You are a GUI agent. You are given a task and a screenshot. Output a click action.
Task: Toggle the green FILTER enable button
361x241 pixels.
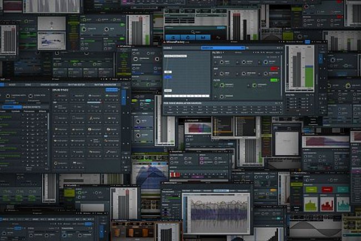(x=274, y=80)
